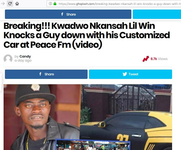Click top light-blue Twitter share bar
This screenshot has width=181, height=150.
157,14
